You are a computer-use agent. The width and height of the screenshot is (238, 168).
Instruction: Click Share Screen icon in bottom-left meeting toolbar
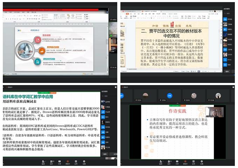59,162
